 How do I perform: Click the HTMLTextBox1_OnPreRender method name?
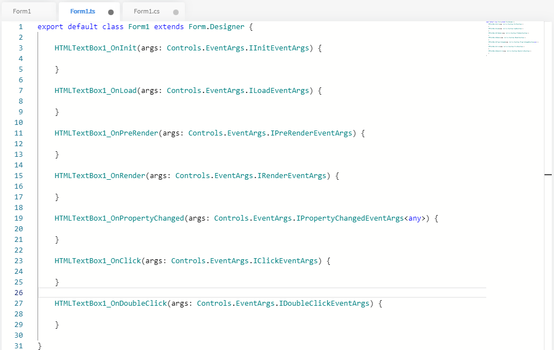coord(106,133)
